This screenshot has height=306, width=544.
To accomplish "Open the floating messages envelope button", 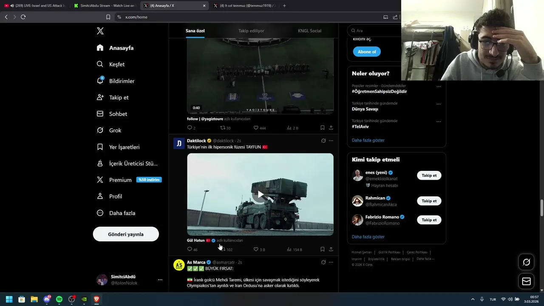I will [526, 281].
